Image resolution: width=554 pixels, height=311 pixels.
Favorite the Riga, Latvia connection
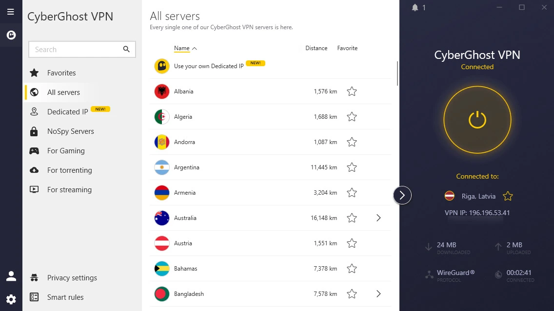click(508, 196)
